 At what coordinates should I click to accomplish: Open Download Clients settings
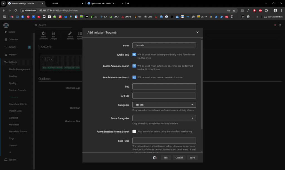coord(18,104)
